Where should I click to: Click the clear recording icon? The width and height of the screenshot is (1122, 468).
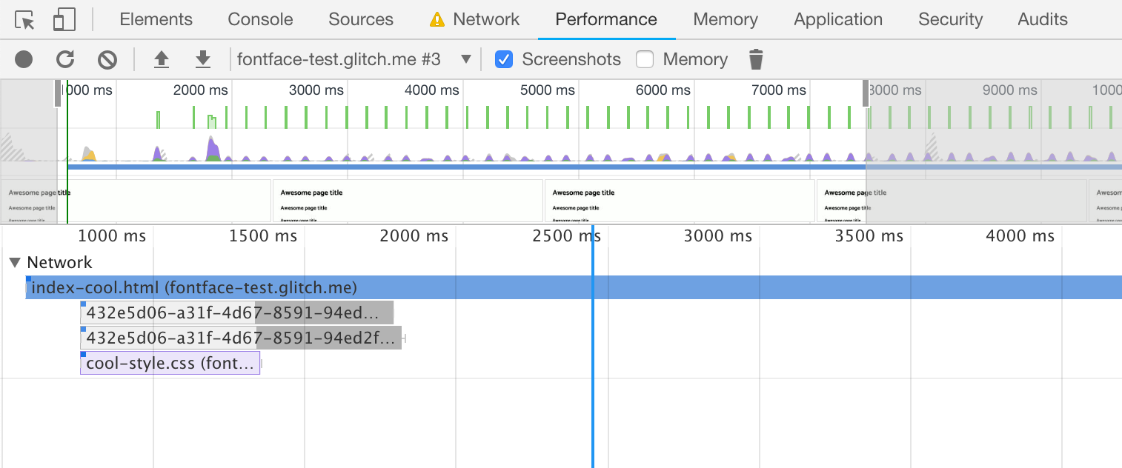click(x=107, y=59)
